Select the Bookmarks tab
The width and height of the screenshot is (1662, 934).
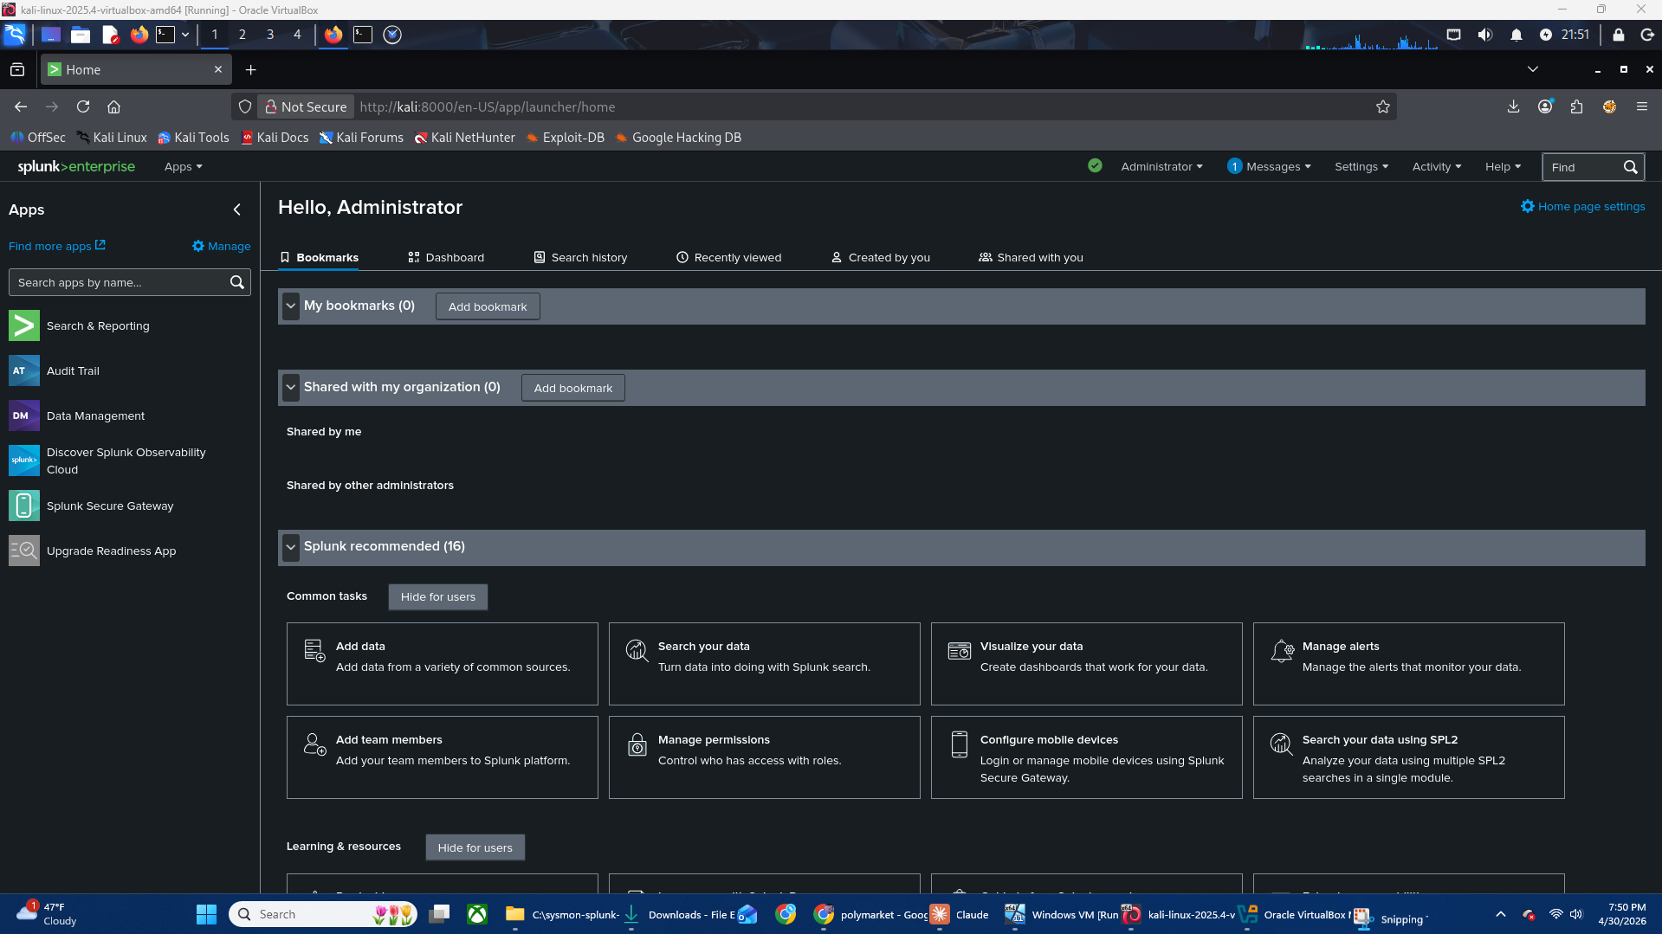pos(319,257)
